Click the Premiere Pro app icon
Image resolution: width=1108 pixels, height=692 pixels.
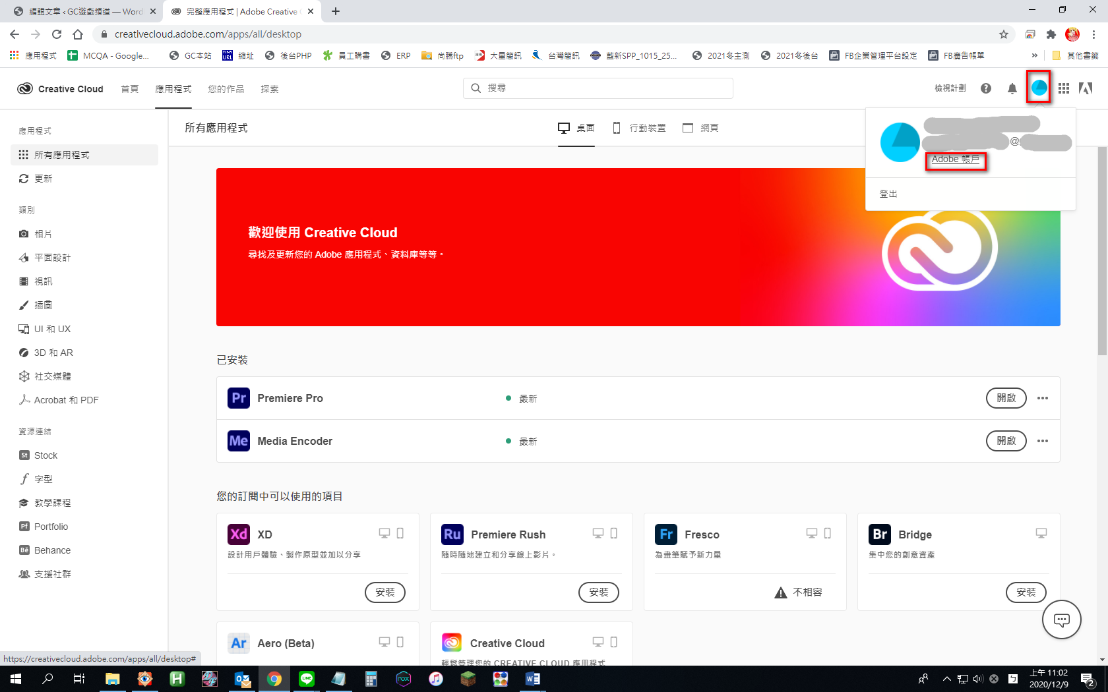[x=239, y=398]
